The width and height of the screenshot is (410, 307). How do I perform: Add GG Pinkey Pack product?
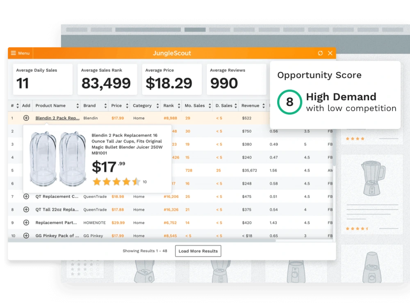pos(26,235)
